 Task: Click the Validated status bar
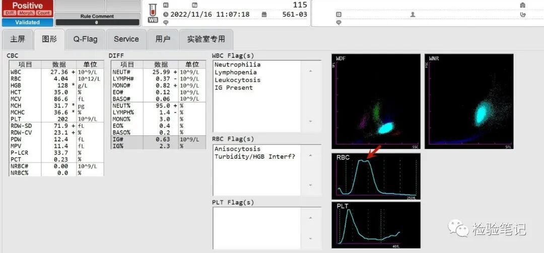pyautogui.click(x=27, y=22)
